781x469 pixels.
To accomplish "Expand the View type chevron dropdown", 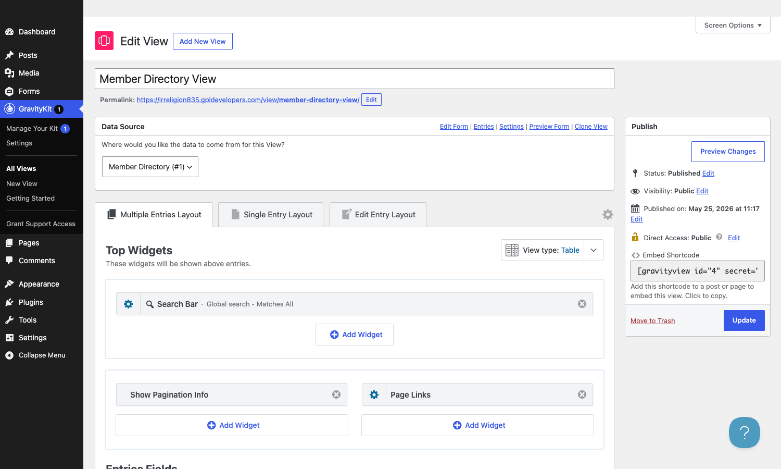I will click(594, 250).
